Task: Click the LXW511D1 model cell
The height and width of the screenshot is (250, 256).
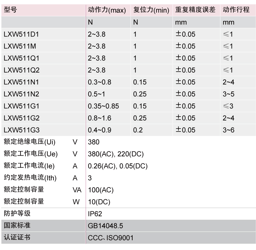Action: (21, 34)
